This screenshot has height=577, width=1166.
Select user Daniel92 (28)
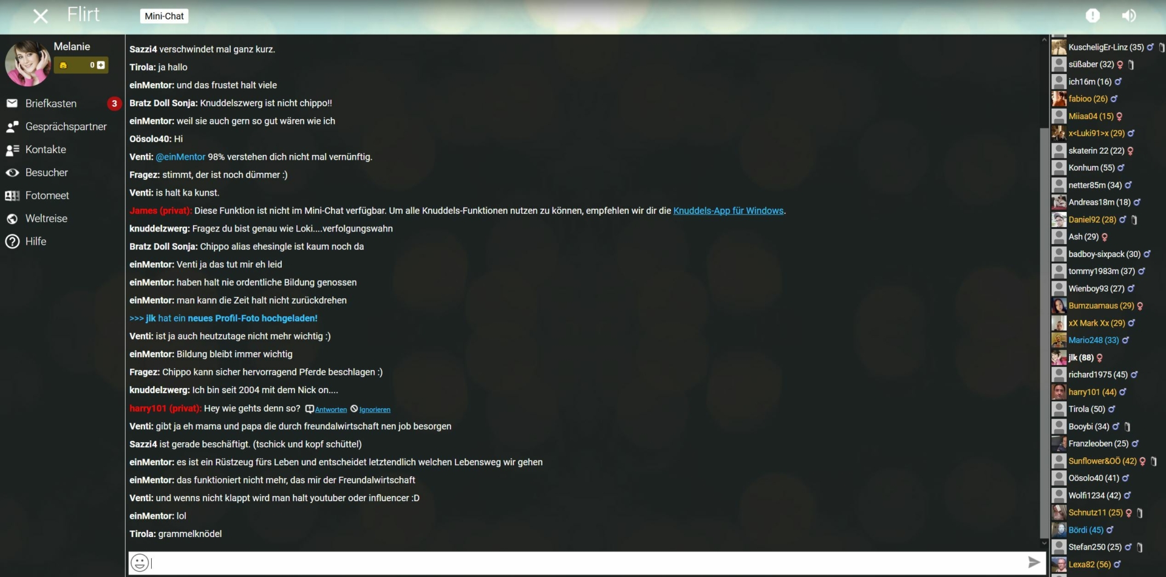(1092, 219)
